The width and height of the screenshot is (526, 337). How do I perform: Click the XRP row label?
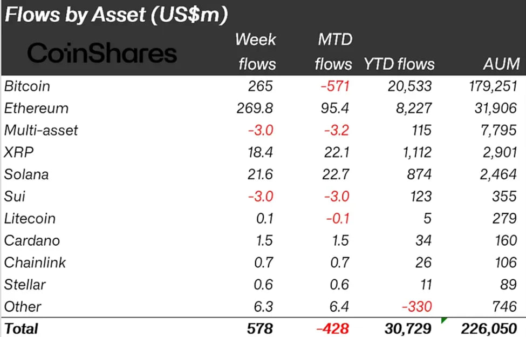tap(19, 152)
